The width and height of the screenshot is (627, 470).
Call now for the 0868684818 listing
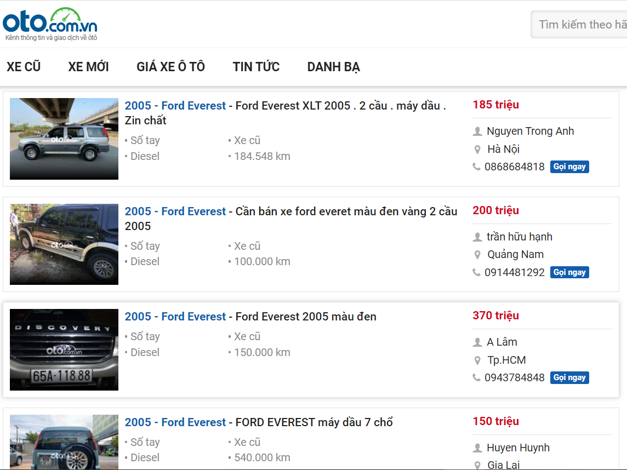(569, 167)
